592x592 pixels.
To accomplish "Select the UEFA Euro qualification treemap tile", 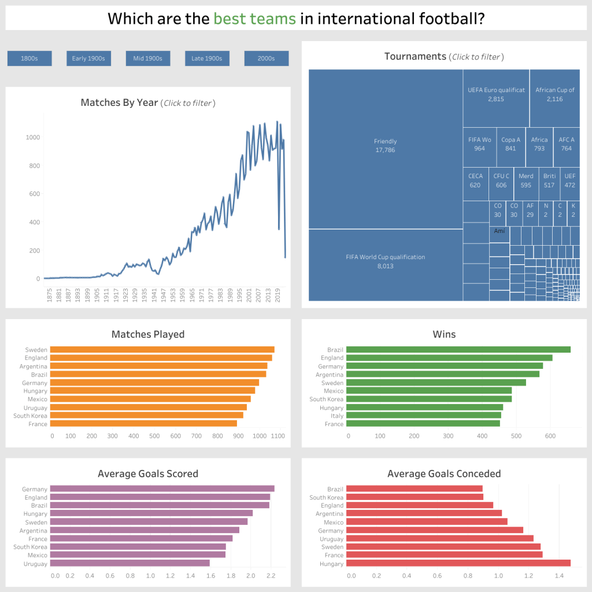I will (496, 98).
